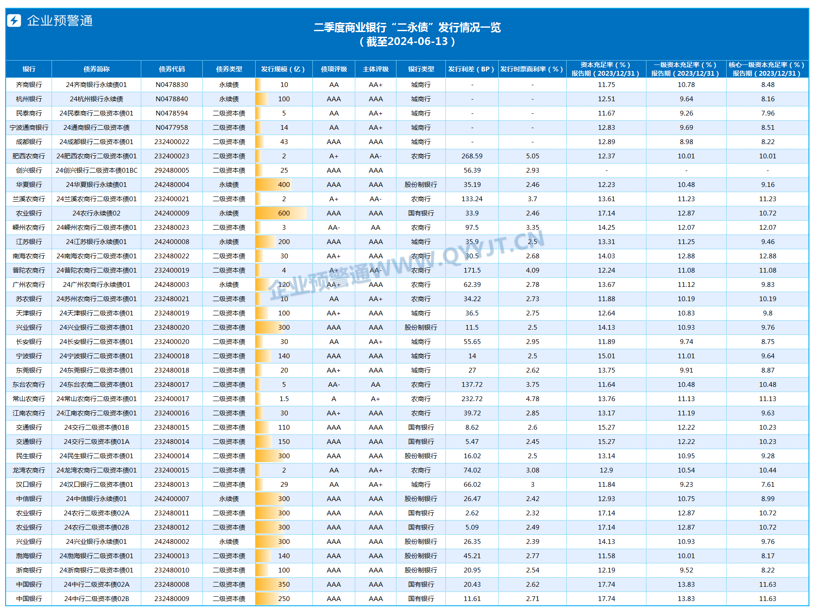
Task: Select the 24交行二级资本债01B cell
Action: [97, 428]
